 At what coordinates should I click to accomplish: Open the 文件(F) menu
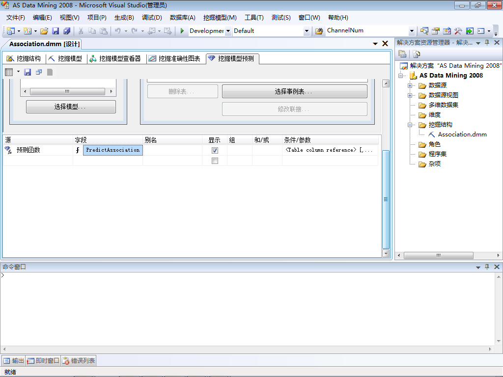tap(15, 18)
